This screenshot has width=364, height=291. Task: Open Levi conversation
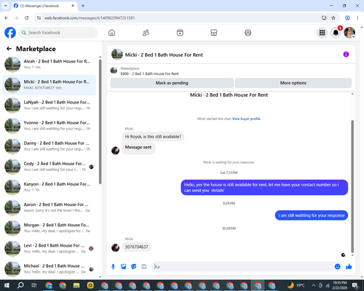click(x=49, y=248)
